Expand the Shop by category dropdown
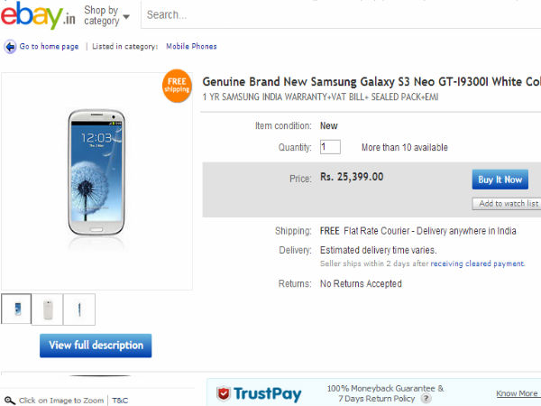 [106, 15]
